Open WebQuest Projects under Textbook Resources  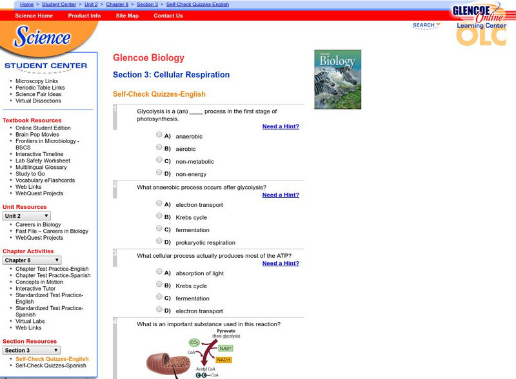point(39,193)
